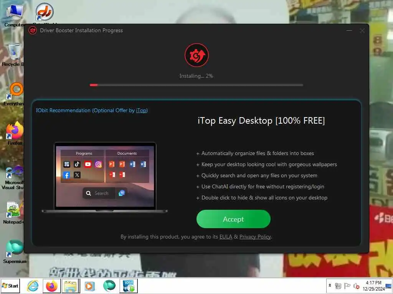Show hidden system tray icons
Image resolution: width=393 pixels, height=294 pixels.
(x=330, y=286)
